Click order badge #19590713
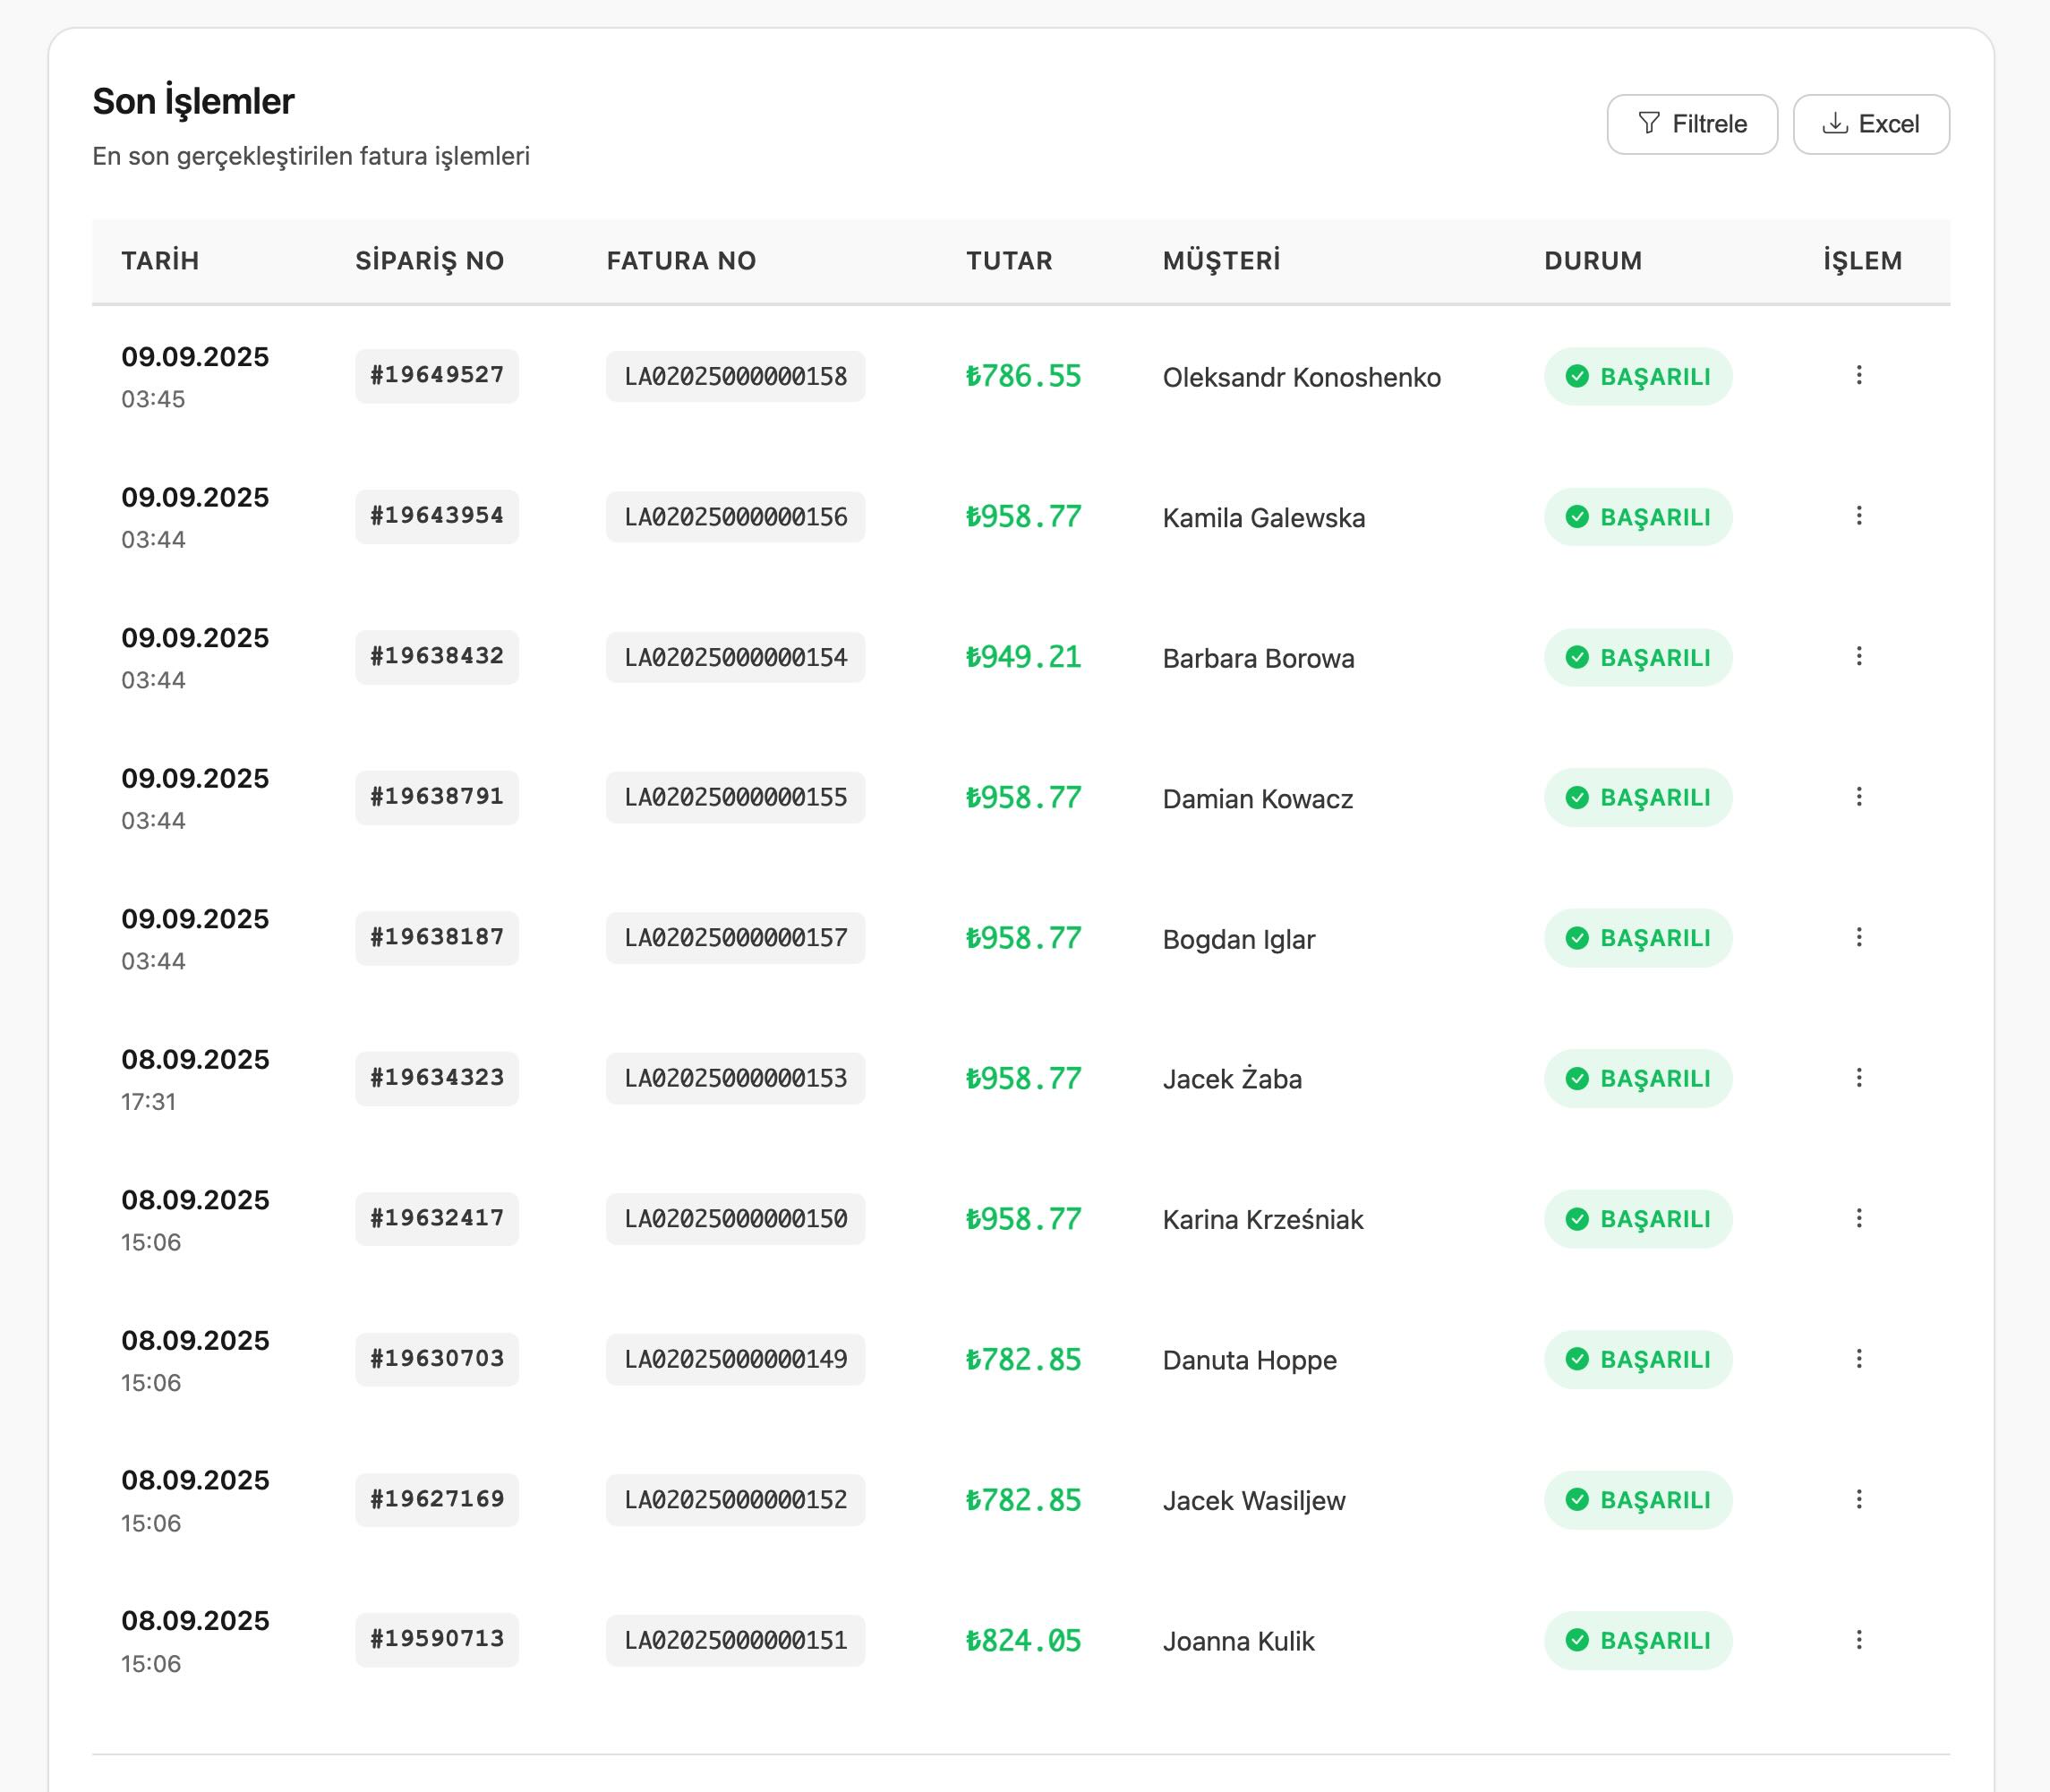The height and width of the screenshot is (1792, 2050). point(437,1639)
